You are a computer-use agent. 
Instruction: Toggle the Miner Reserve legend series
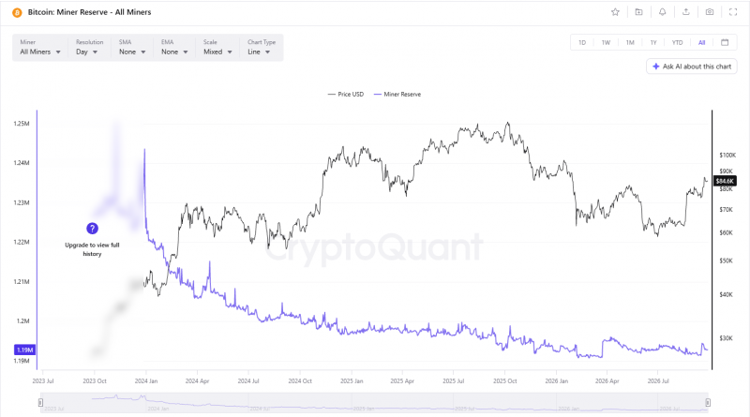pyautogui.click(x=397, y=95)
